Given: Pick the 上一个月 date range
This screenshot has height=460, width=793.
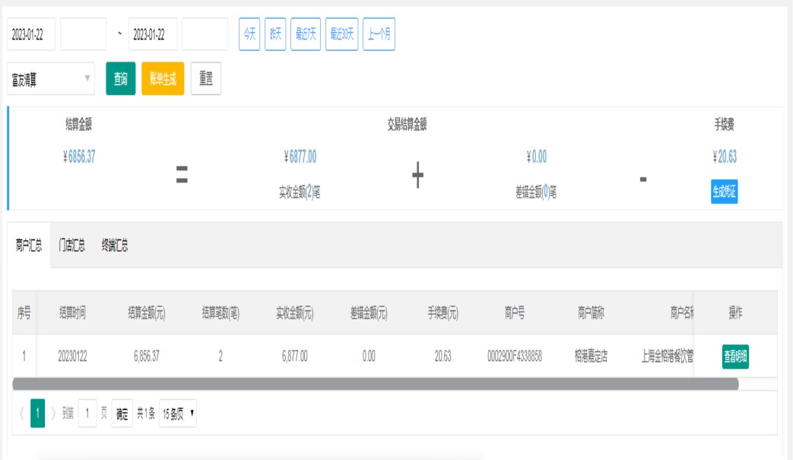Looking at the screenshot, I should 379,35.
